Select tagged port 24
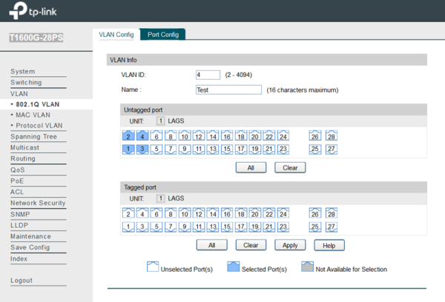This screenshot has height=302, width=445. click(283, 213)
